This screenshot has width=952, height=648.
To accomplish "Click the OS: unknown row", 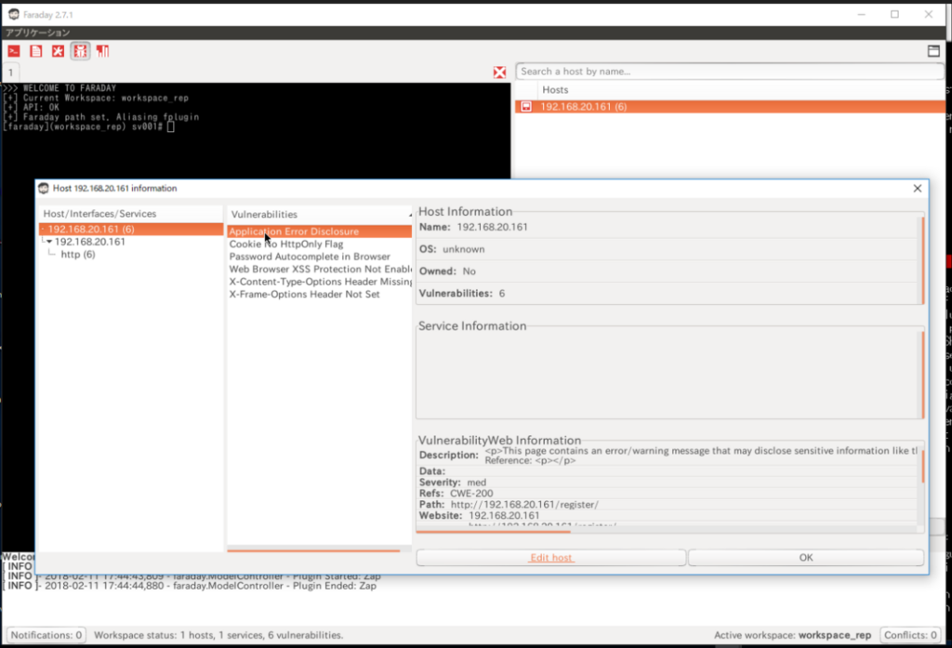I will pyautogui.click(x=668, y=249).
